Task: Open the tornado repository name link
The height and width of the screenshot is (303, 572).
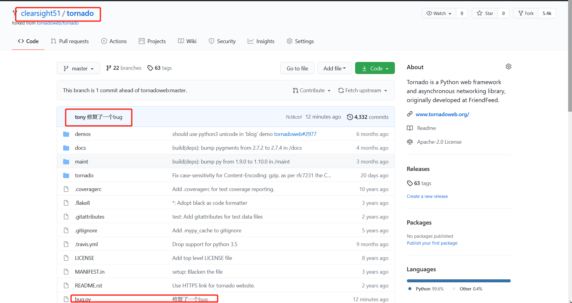Action: (80, 13)
